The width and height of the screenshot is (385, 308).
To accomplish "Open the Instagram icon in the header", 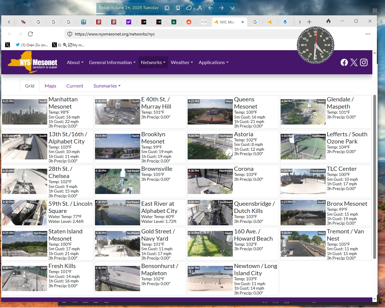I will pos(364,62).
